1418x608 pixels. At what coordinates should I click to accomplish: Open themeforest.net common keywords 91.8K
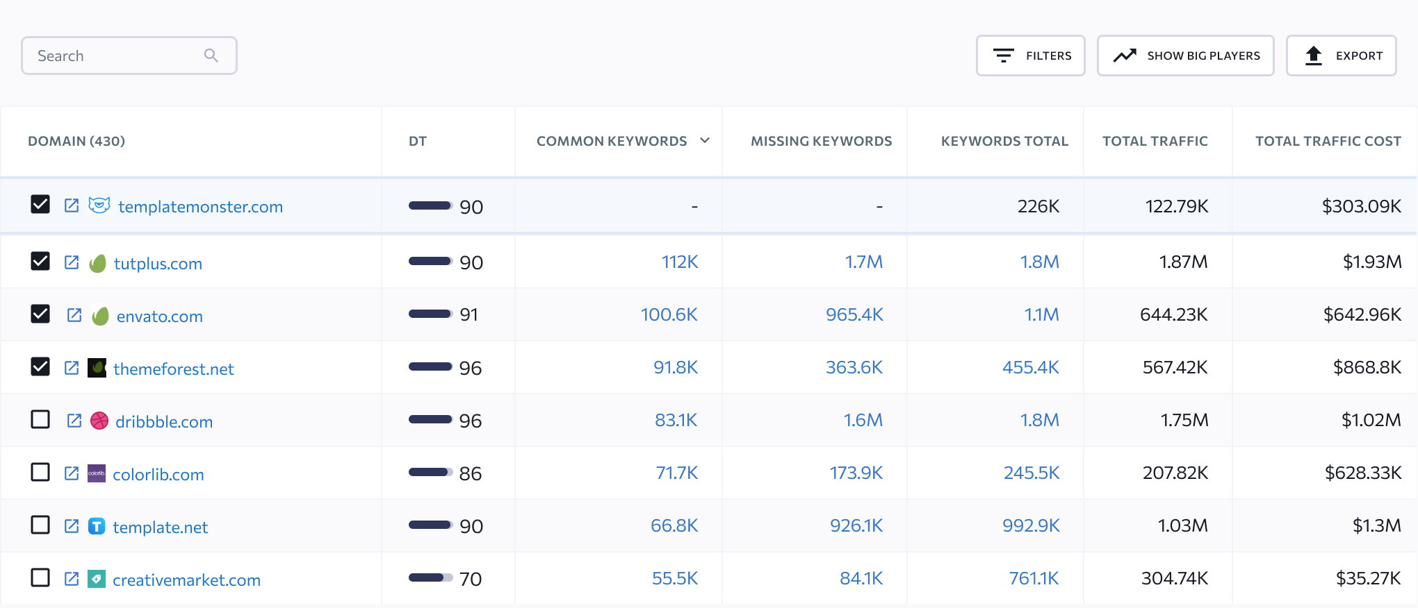pyautogui.click(x=676, y=367)
